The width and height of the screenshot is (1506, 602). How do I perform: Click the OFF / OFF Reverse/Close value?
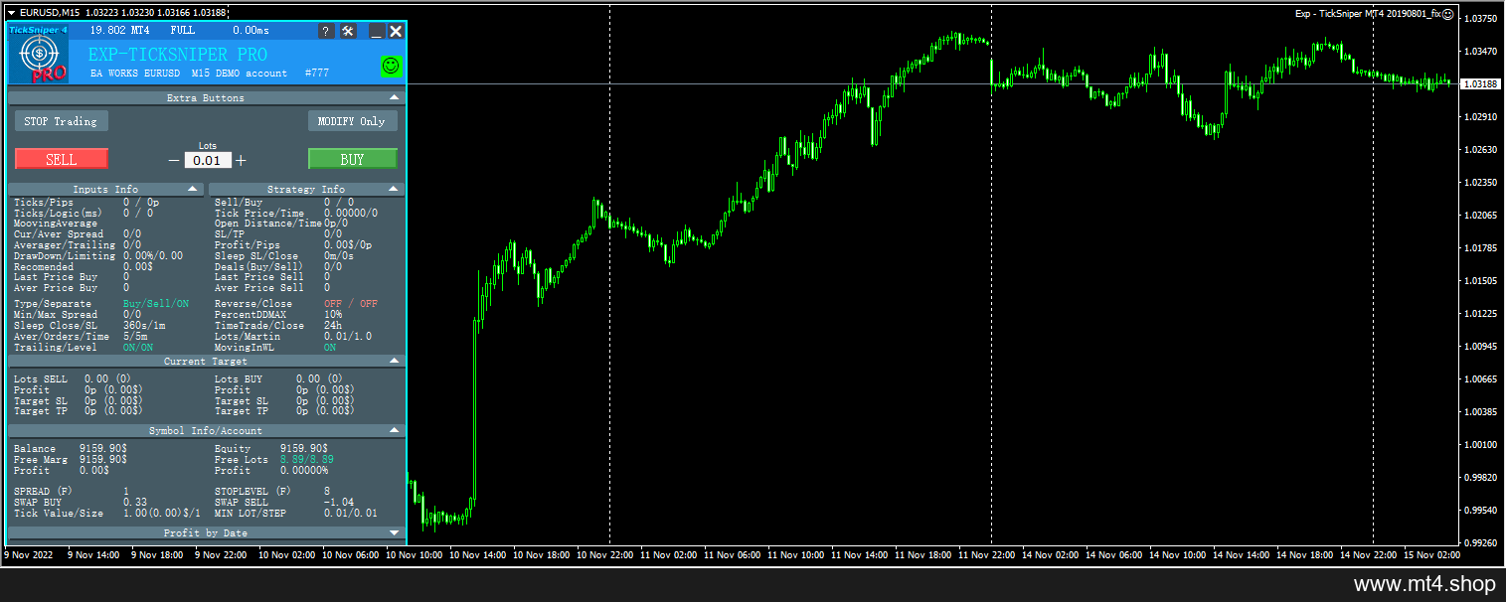(351, 304)
